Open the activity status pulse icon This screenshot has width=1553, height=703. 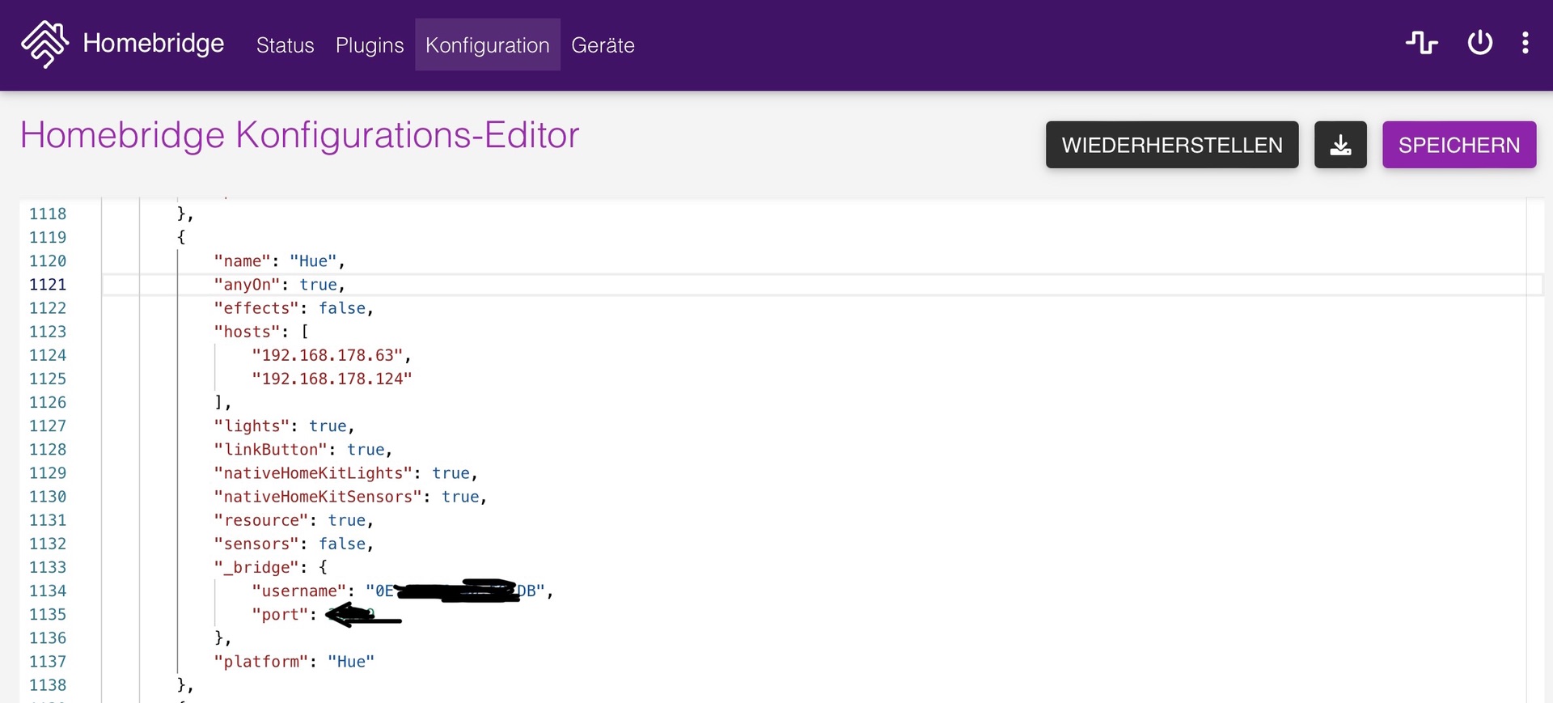[1421, 43]
